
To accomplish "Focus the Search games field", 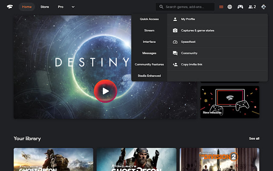I will pos(185,7).
